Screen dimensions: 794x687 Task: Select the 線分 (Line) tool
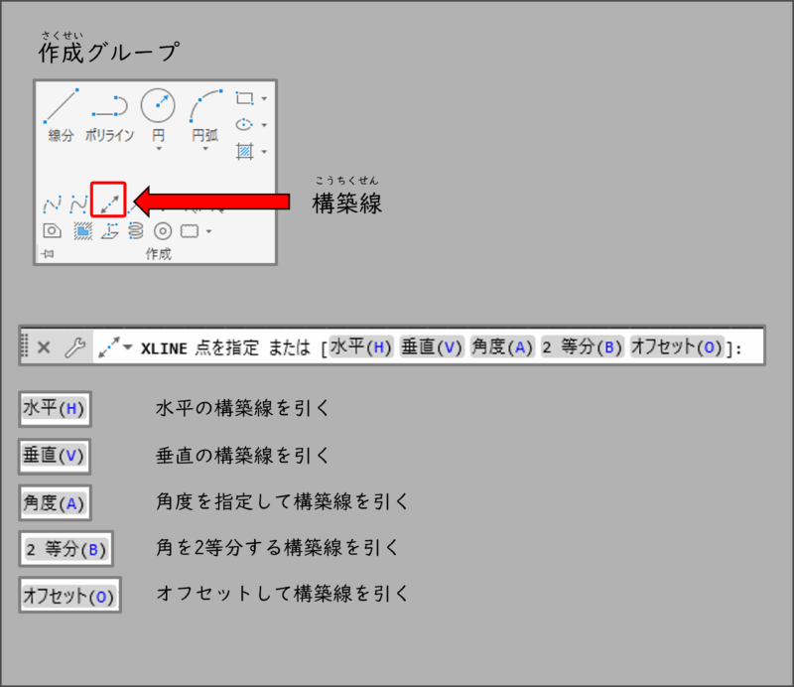(x=61, y=115)
